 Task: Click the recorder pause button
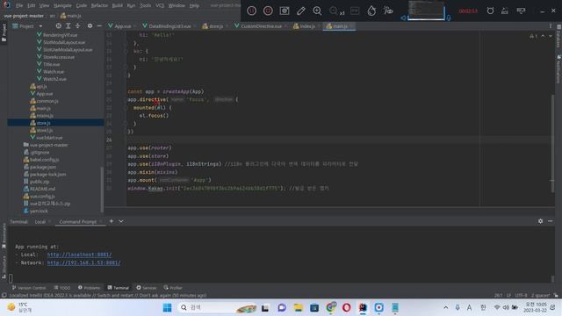pos(252,11)
